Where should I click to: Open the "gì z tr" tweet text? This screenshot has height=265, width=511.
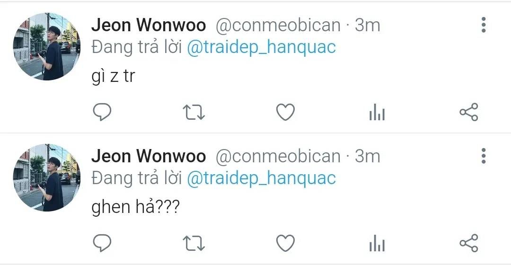113,76
